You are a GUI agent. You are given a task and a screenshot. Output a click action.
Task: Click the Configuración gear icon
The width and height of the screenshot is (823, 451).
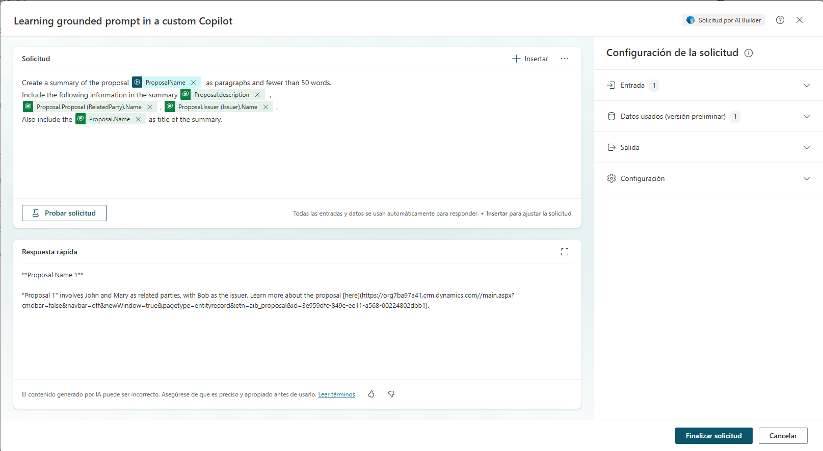(x=612, y=178)
